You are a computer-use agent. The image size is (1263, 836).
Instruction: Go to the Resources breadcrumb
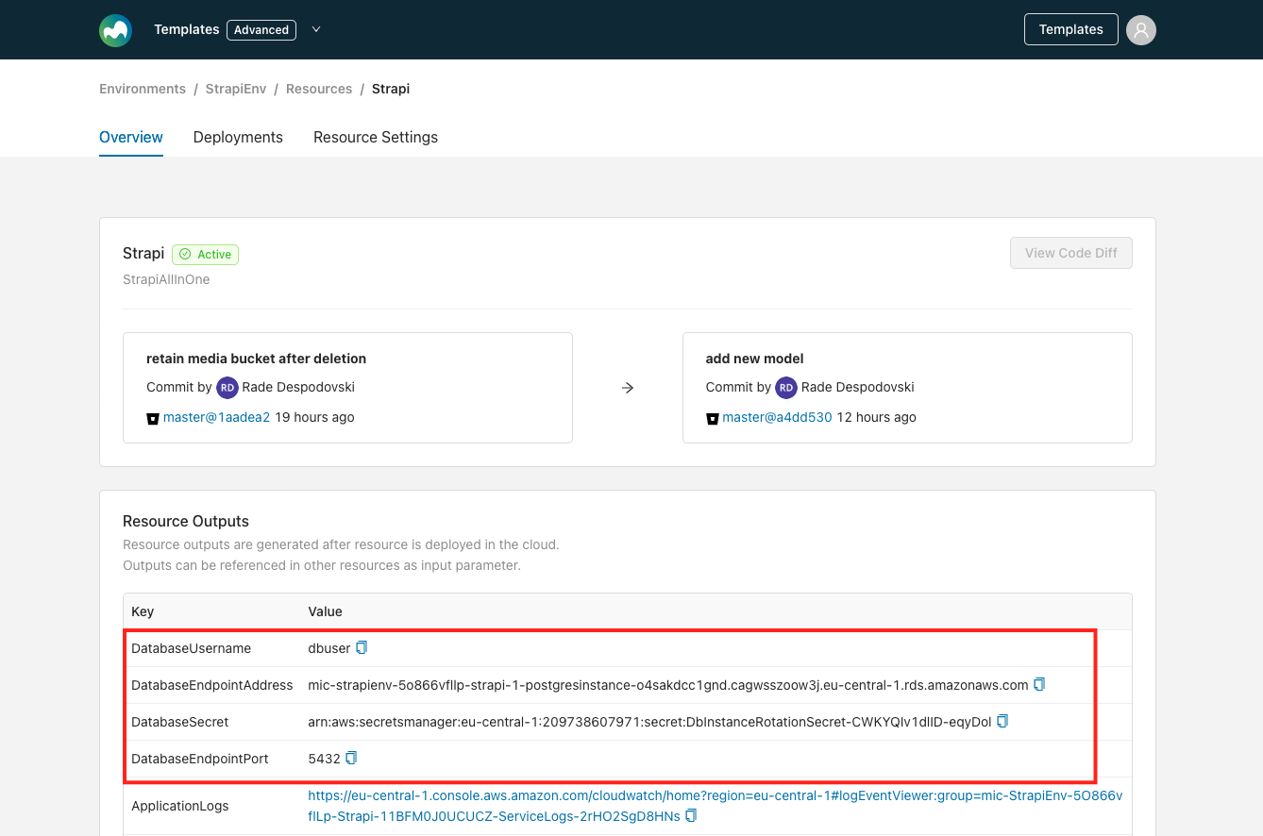pos(319,89)
